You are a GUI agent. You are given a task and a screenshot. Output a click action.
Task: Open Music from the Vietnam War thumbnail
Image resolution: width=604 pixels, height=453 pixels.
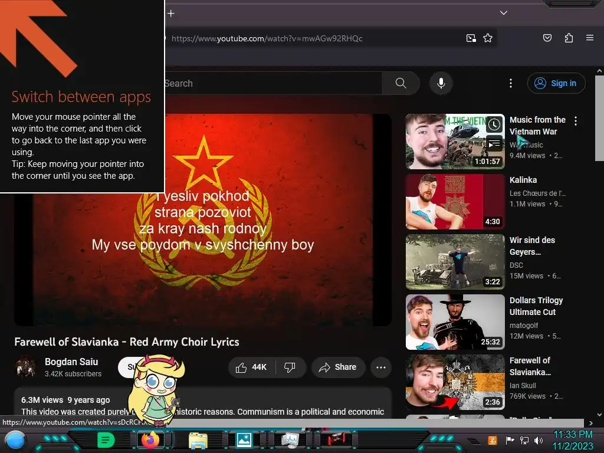[455, 142]
